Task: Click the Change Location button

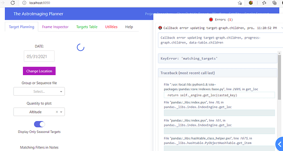Action: pos(39,71)
